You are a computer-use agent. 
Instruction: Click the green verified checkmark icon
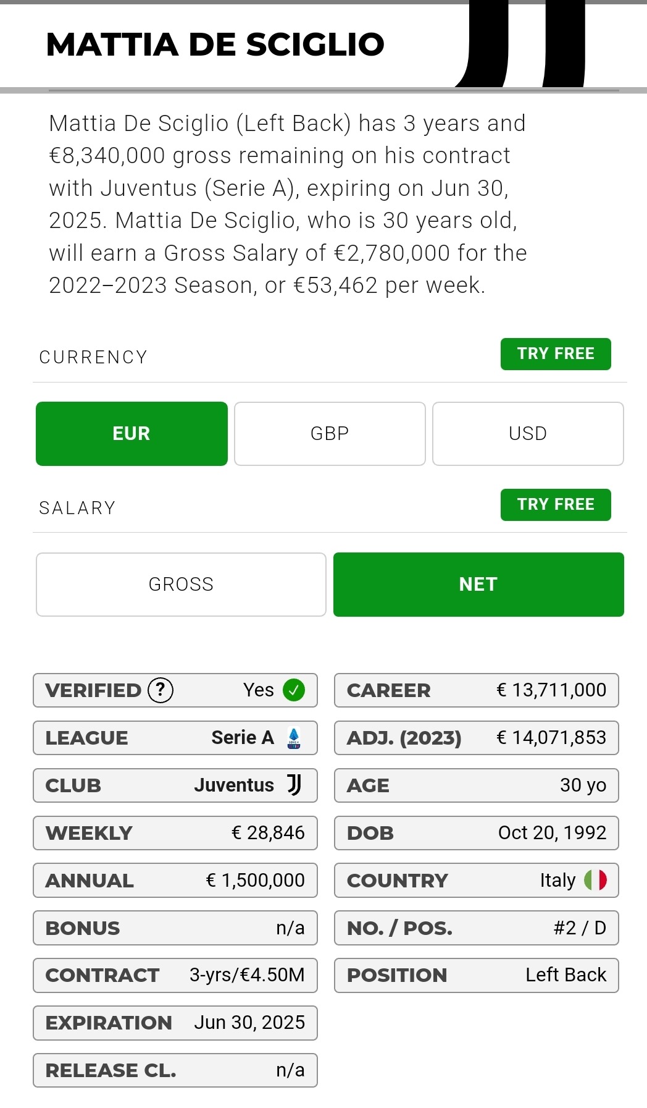coord(294,690)
